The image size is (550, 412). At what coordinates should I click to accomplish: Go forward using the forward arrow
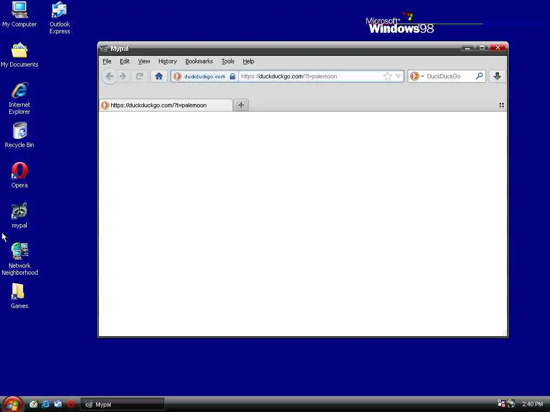point(123,76)
